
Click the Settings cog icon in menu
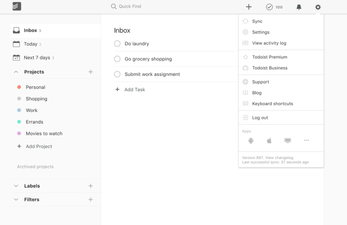point(245,32)
